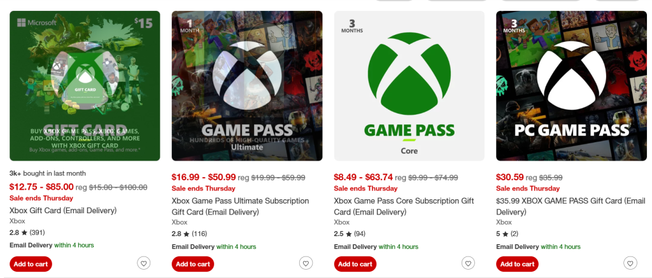
Task: Open the $15 Xbox Gift Card image
Action: point(85,86)
